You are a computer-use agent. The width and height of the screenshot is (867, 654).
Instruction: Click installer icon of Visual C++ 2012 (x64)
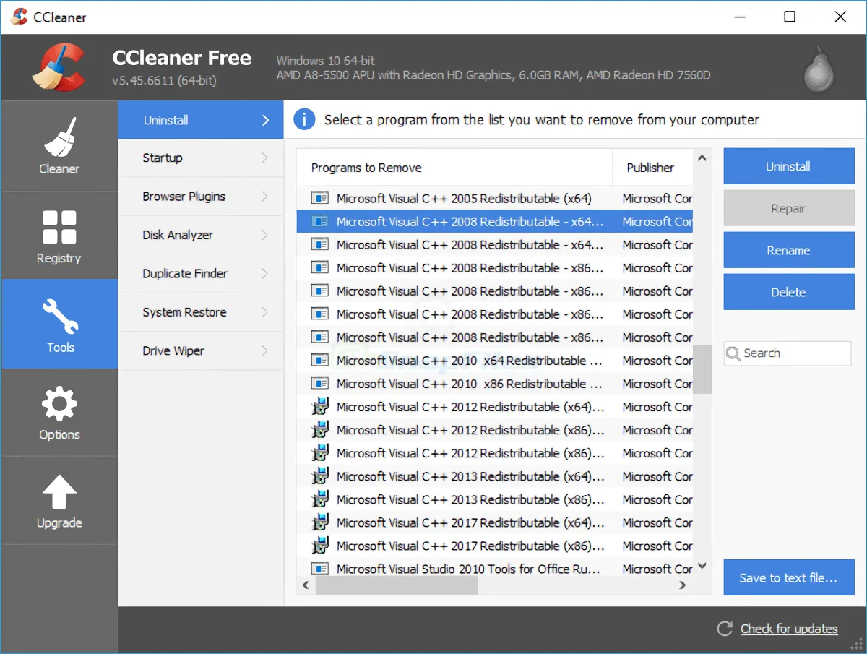click(320, 407)
